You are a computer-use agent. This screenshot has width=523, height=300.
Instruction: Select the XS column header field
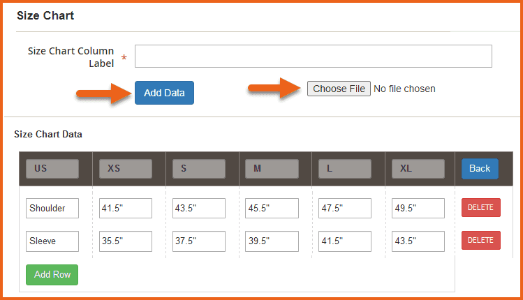tap(126, 169)
